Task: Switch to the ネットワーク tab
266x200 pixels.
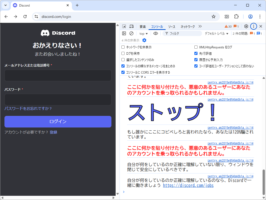Action: click(x=188, y=26)
